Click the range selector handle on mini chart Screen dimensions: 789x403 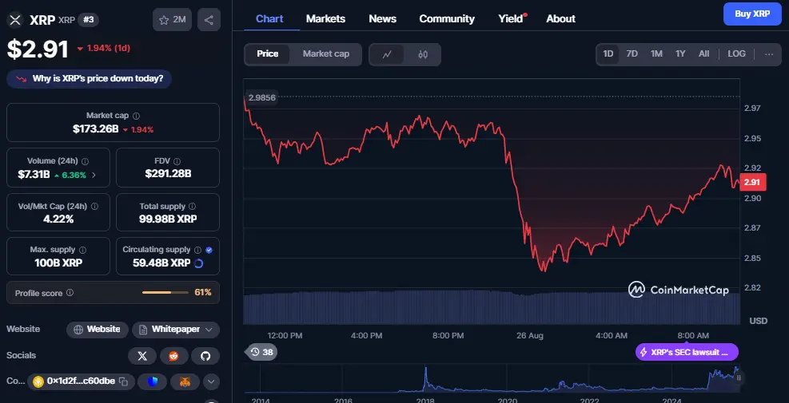(739, 378)
